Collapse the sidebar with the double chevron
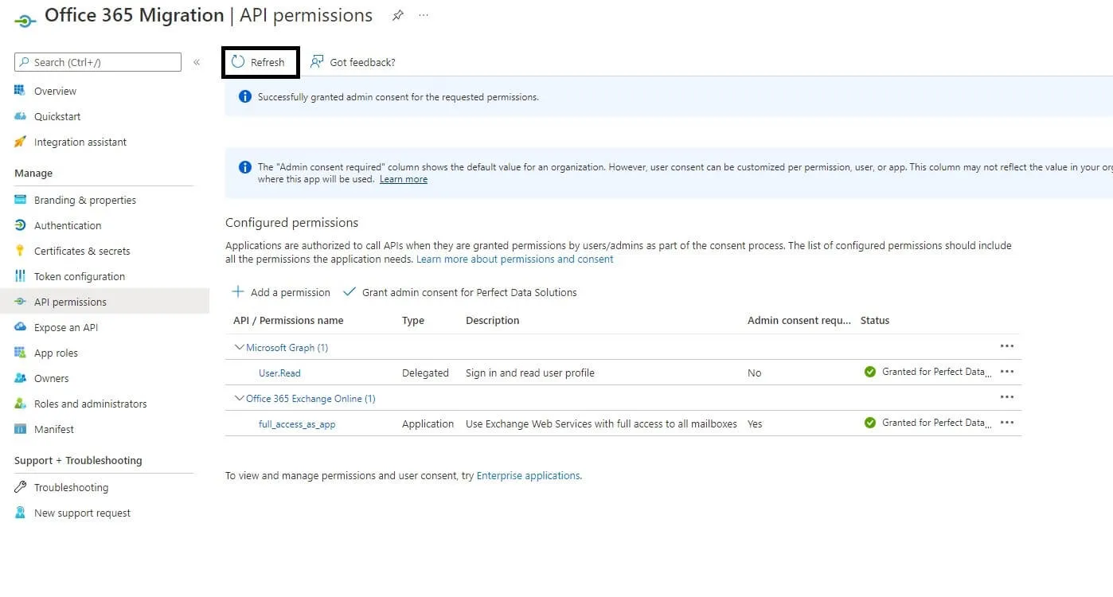Viewport: 1113px width, 597px height. 197,62
